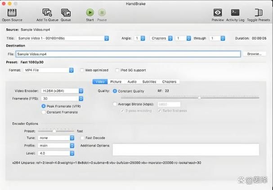
Task: Select Constant Framerate radio button
Action: (43, 112)
